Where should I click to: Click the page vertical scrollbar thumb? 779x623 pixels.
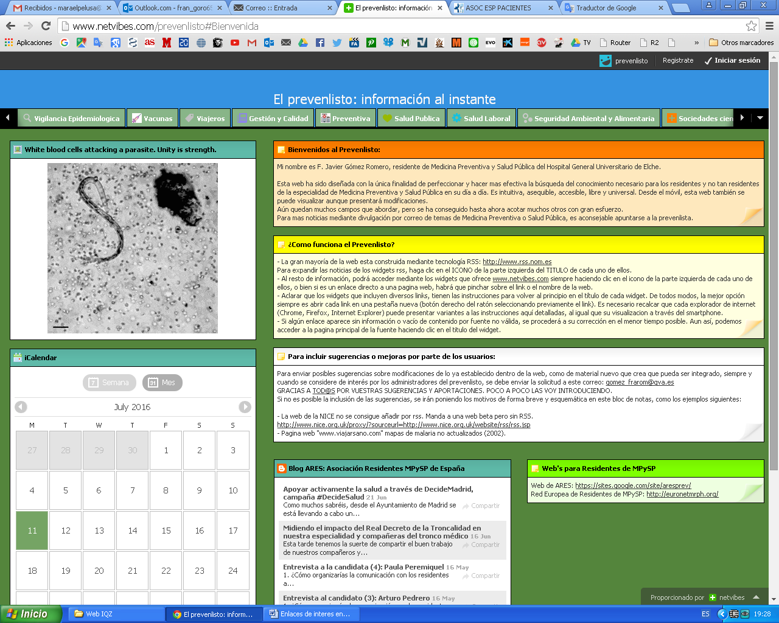(x=774, y=265)
